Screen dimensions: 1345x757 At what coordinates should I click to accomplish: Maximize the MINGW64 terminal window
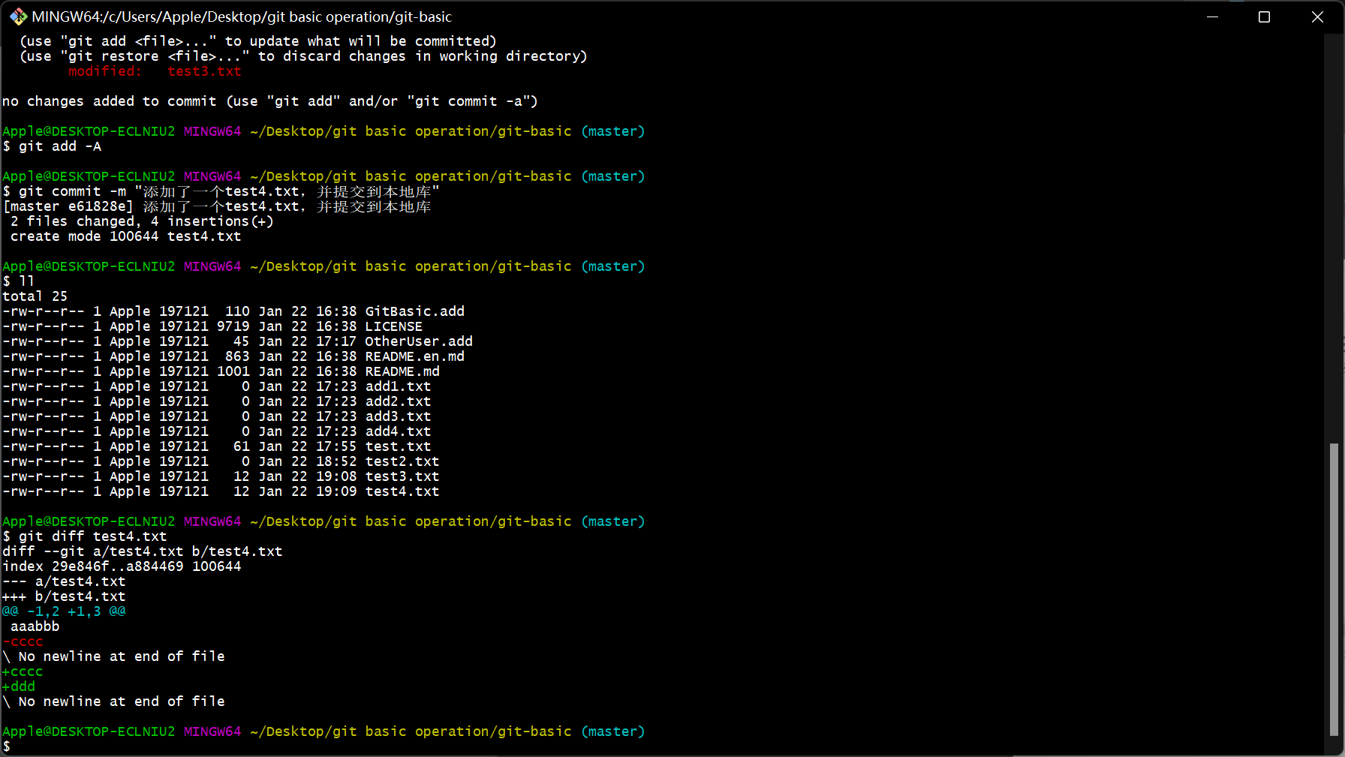coord(1264,17)
